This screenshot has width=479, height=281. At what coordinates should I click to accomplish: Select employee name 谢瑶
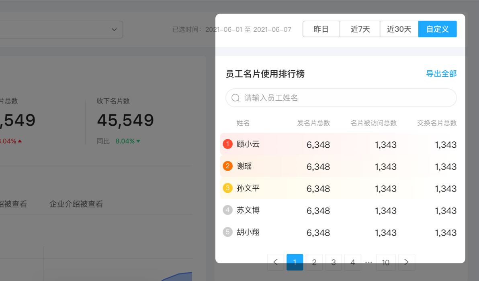pyautogui.click(x=244, y=166)
